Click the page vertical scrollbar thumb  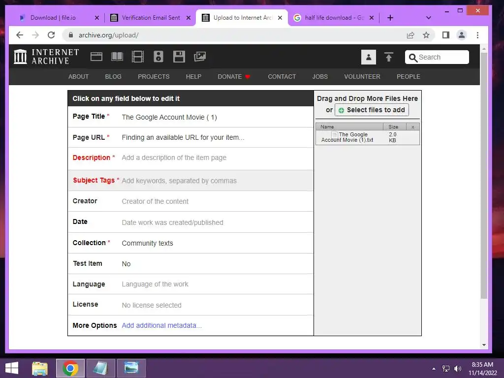(484, 176)
